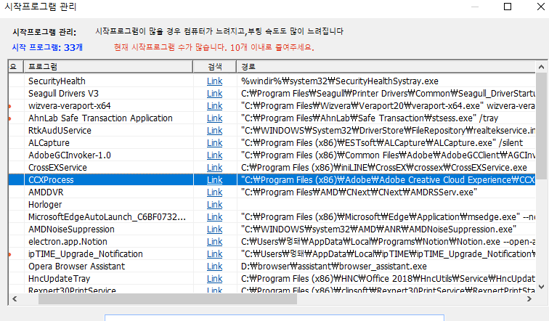This screenshot has width=549, height=321.
Task: Select the electron.app.Notion entry
Action: pyautogui.click(x=68, y=242)
